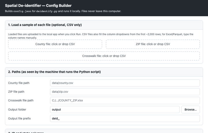This screenshot has width=208, height=133.
Task: Click the 'ZIP file path' label
Action: [x=16, y=92]
